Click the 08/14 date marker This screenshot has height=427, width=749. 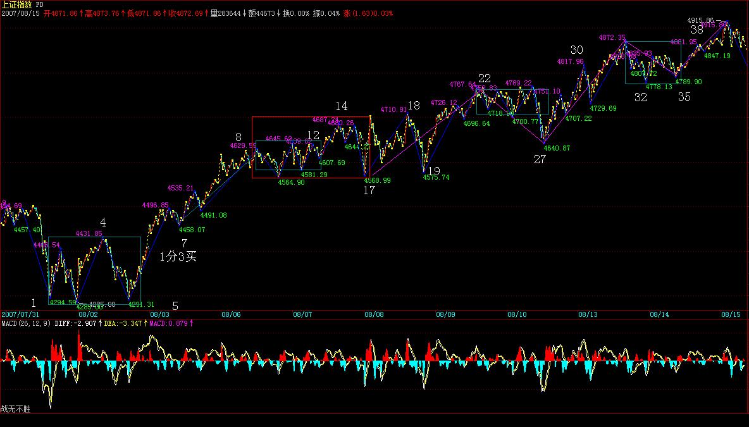point(660,314)
